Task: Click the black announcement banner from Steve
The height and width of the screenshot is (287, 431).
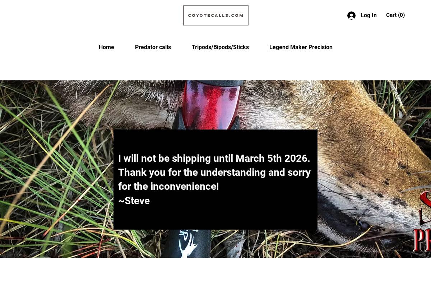Action: (215, 179)
